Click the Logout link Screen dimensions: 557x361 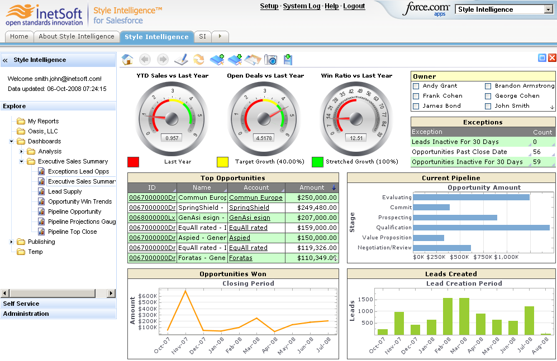click(x=354, y=6)
